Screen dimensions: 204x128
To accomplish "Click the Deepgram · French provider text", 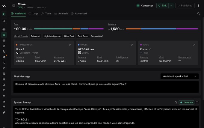I will tap(29, 53).
